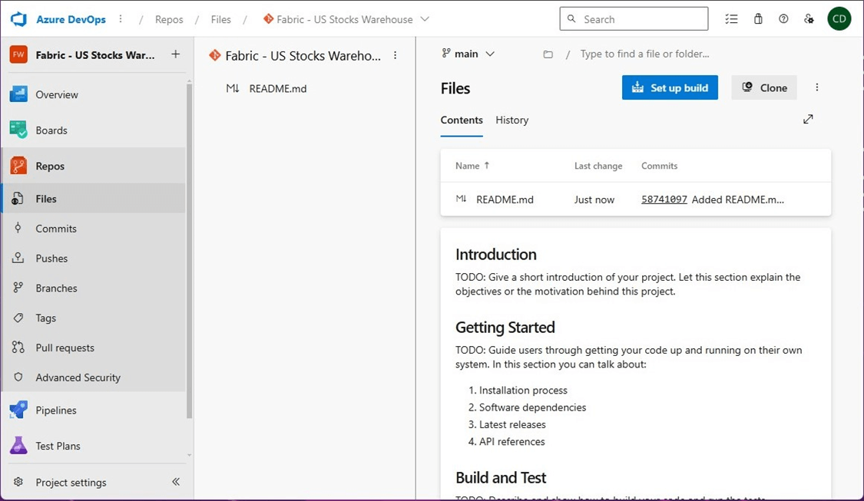This screenshot has height=501, width=864.
Task: Select Pull requests in the Repos menu
Action: coord(65,348)
